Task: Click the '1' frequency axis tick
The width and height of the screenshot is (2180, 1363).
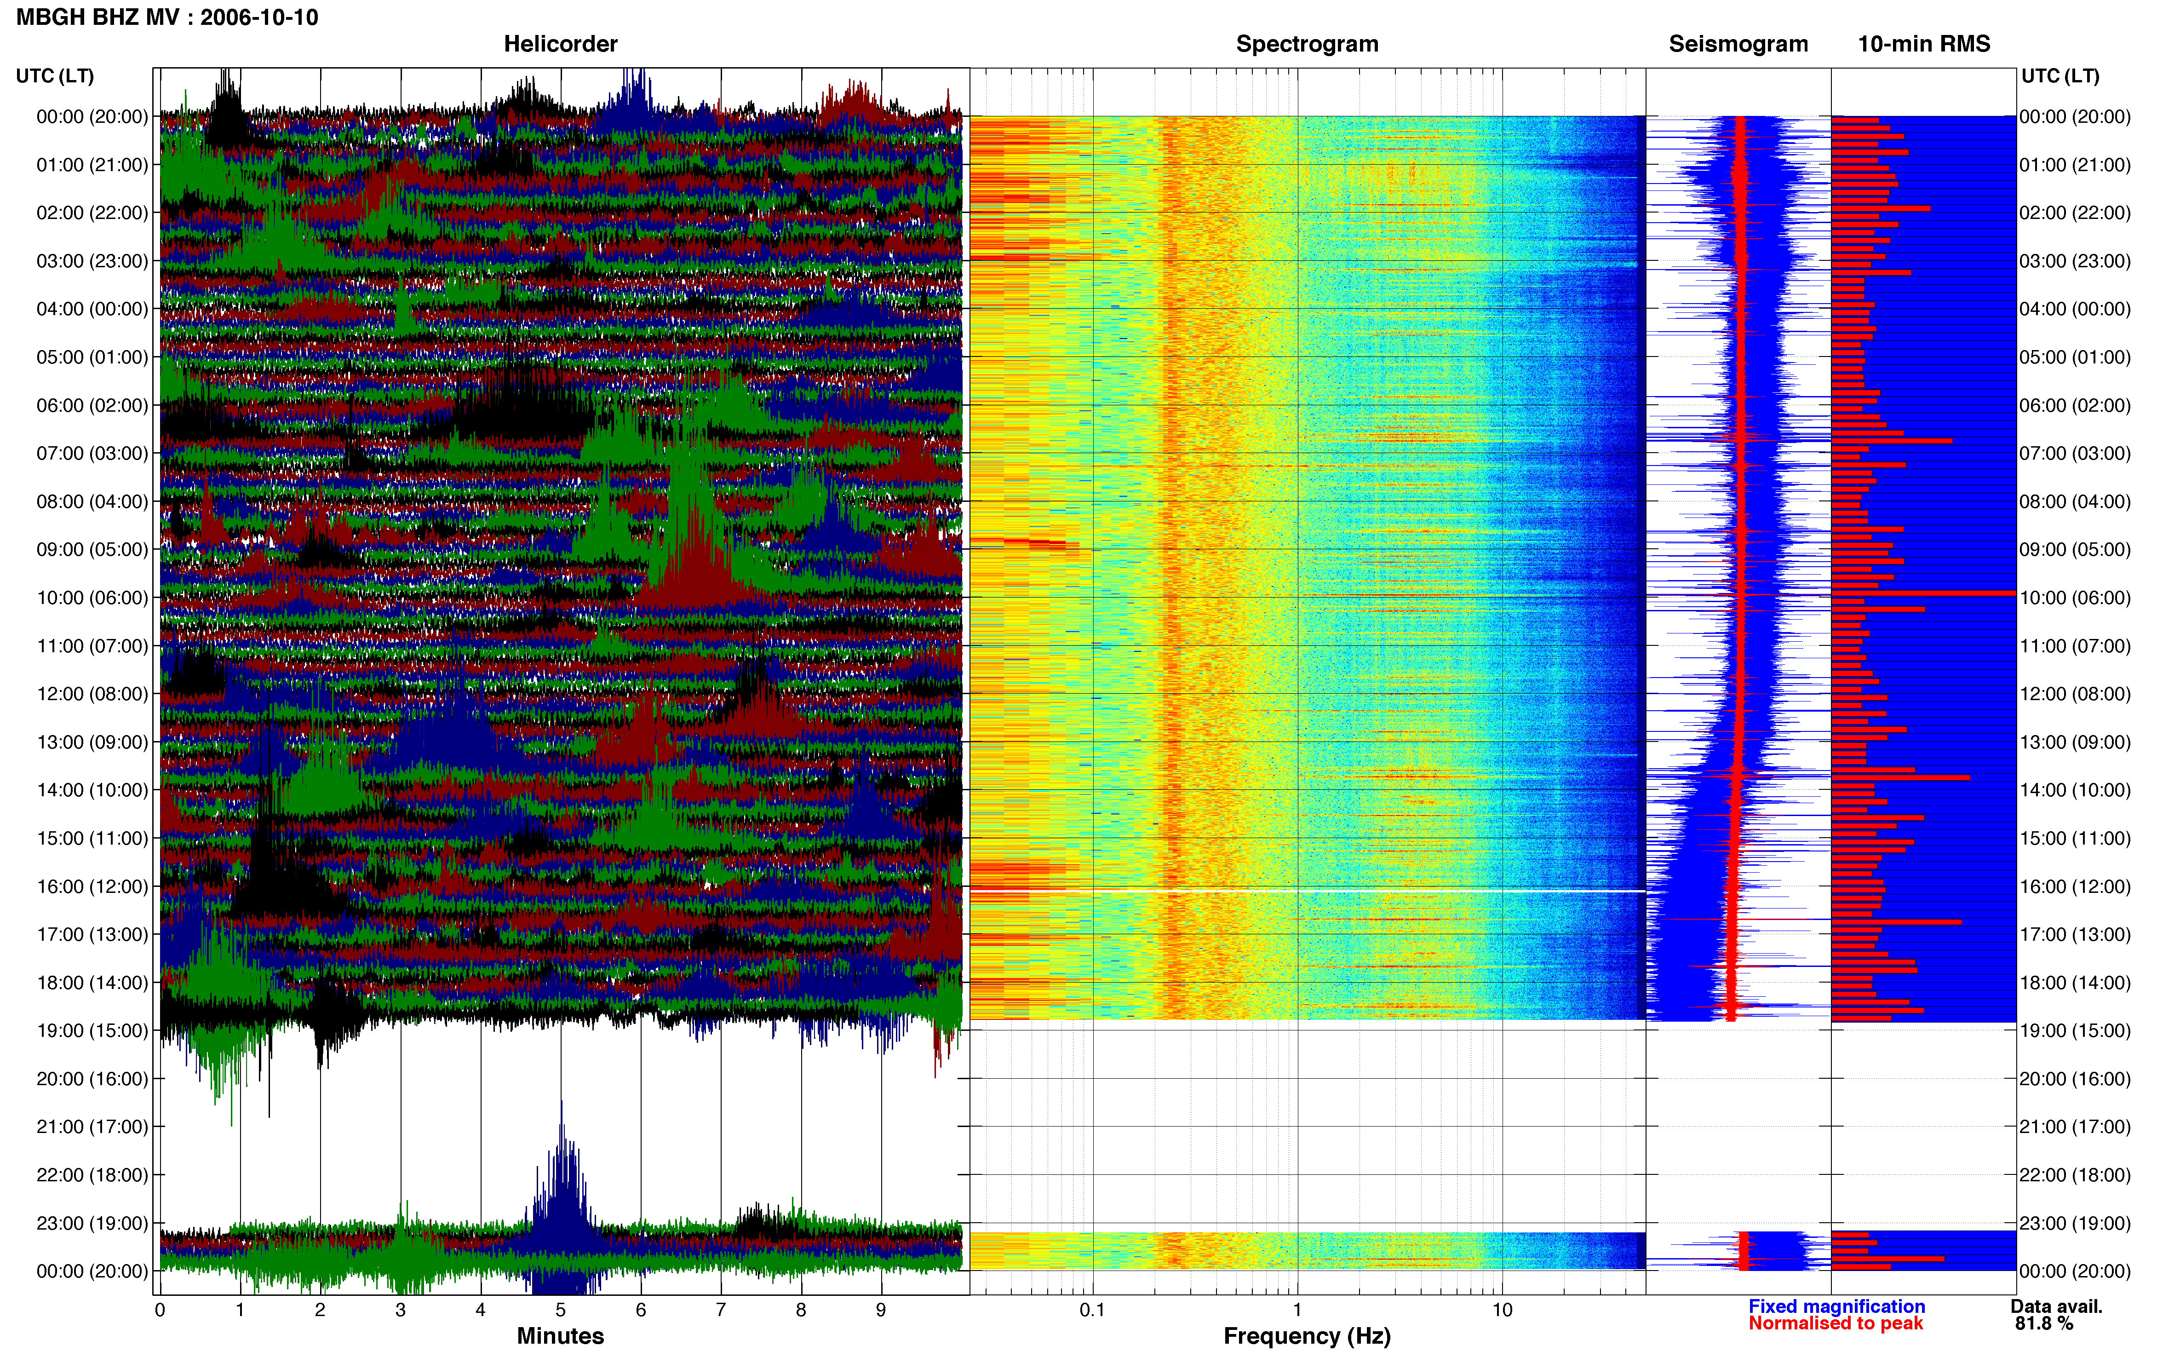Action: point(1298,1310)
